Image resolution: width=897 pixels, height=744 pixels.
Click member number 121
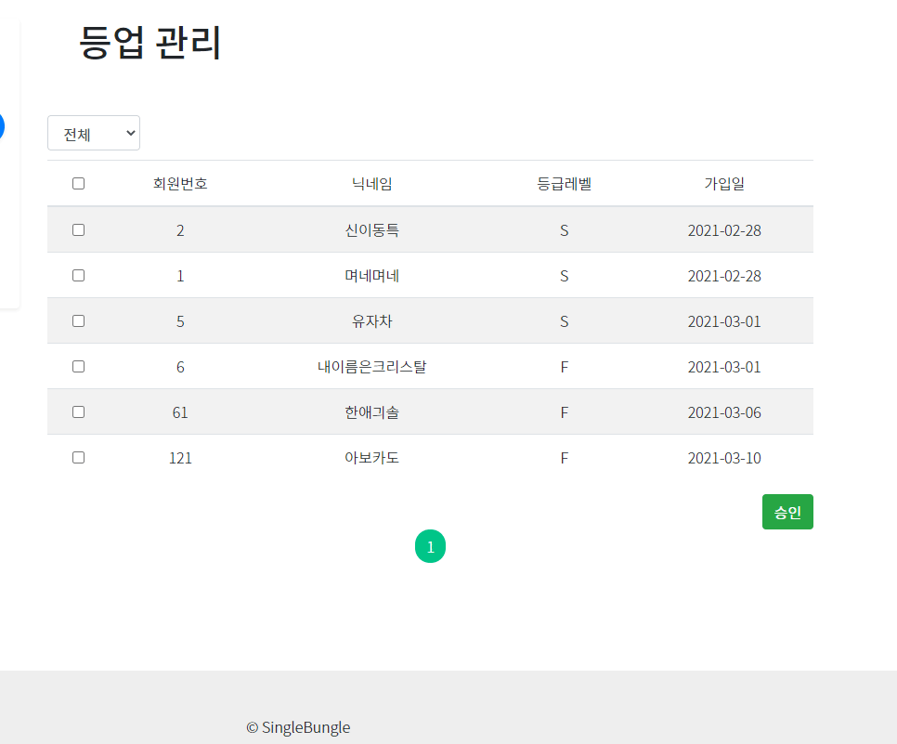[x=180, y=457]
